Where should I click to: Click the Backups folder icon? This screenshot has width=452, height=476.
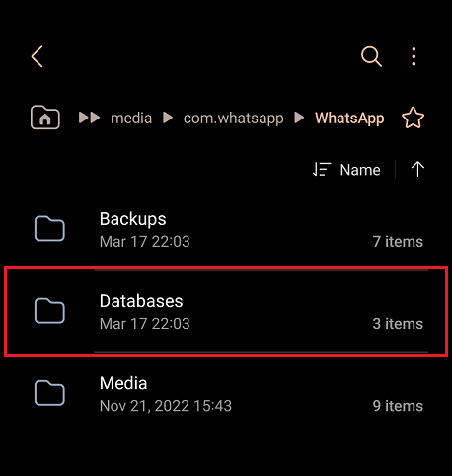click(x=49, y=229)
